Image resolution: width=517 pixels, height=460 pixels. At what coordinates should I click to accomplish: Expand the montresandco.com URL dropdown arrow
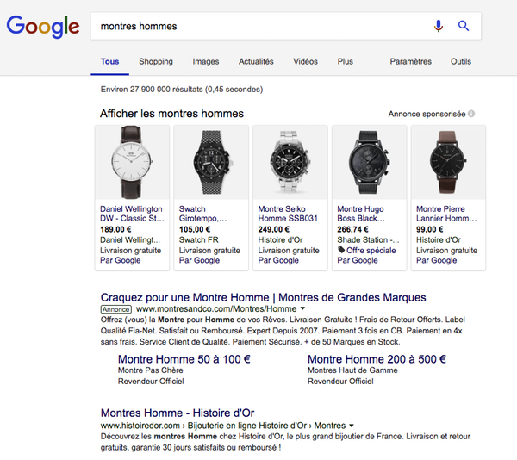[303, 308]
